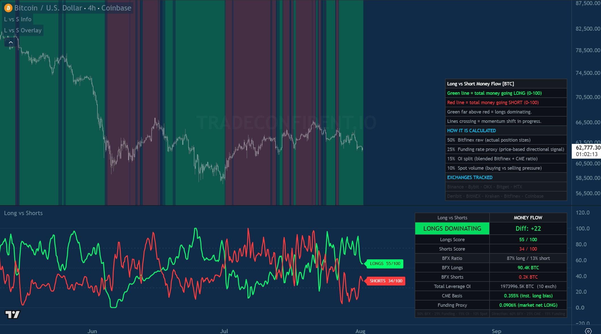Click the Aug label on time axis
The image size is (601, 334).
[x=360, y=331]
